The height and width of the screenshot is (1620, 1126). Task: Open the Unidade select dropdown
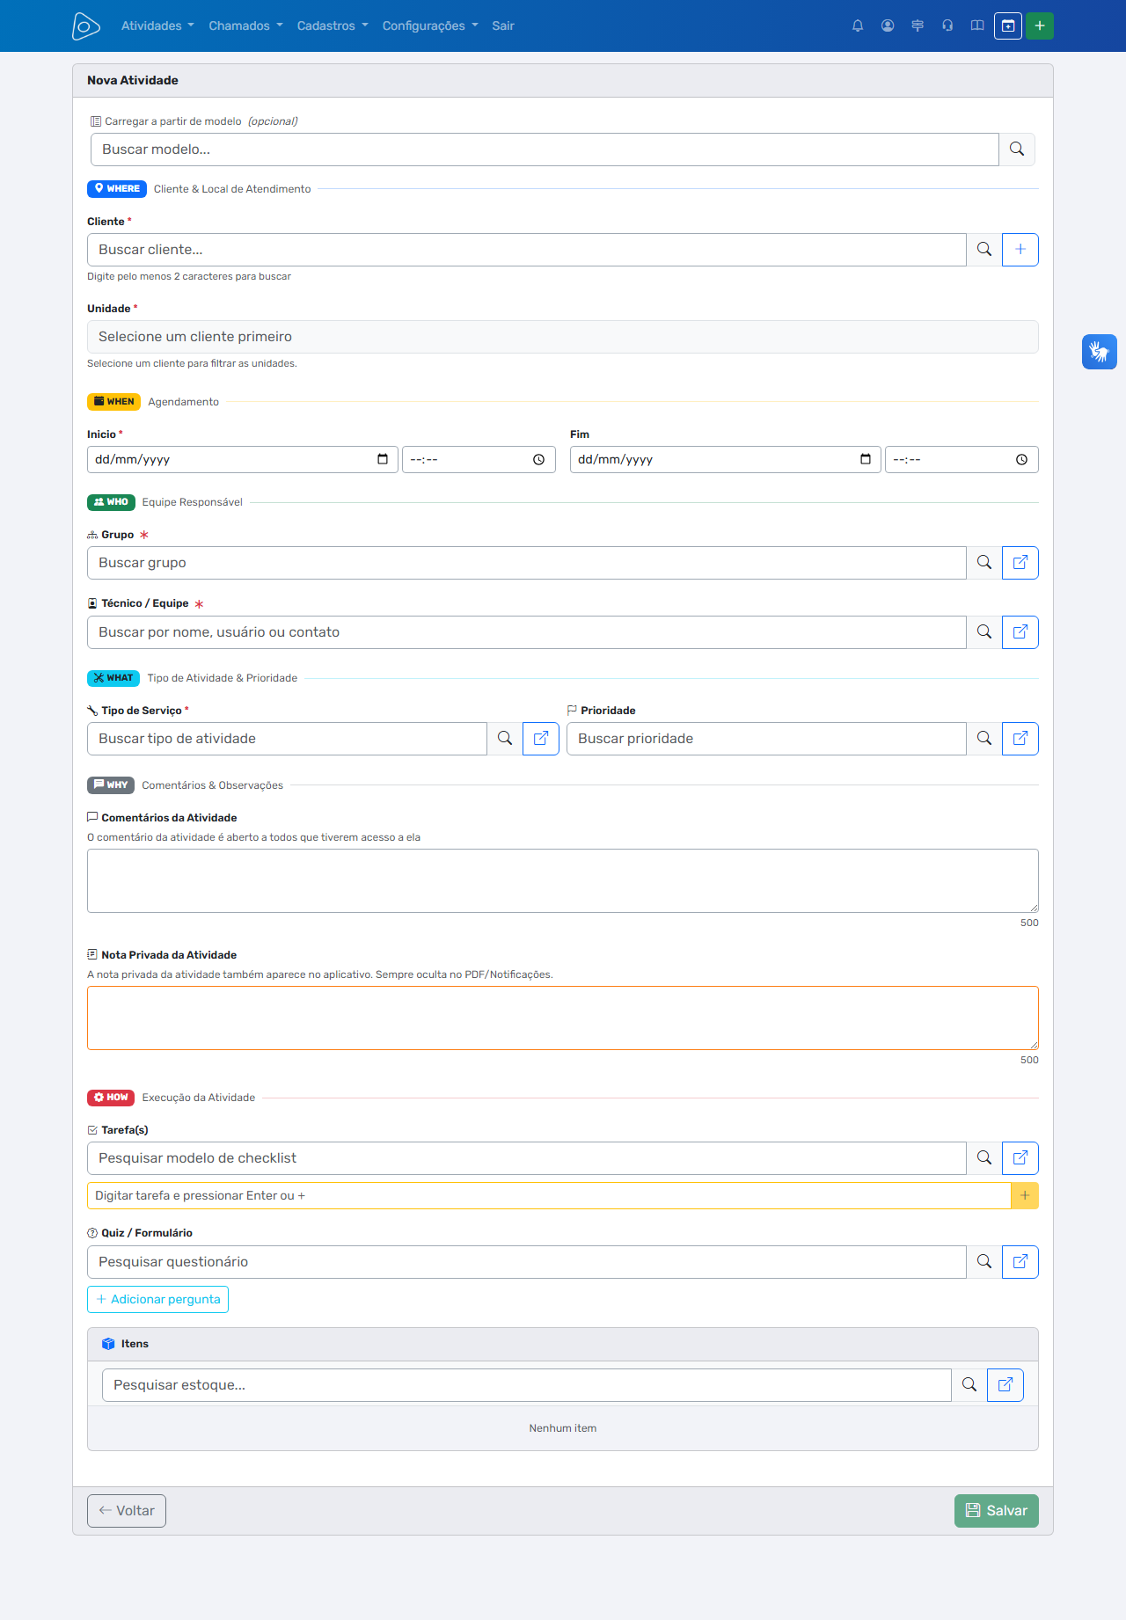tap(563, 337)
